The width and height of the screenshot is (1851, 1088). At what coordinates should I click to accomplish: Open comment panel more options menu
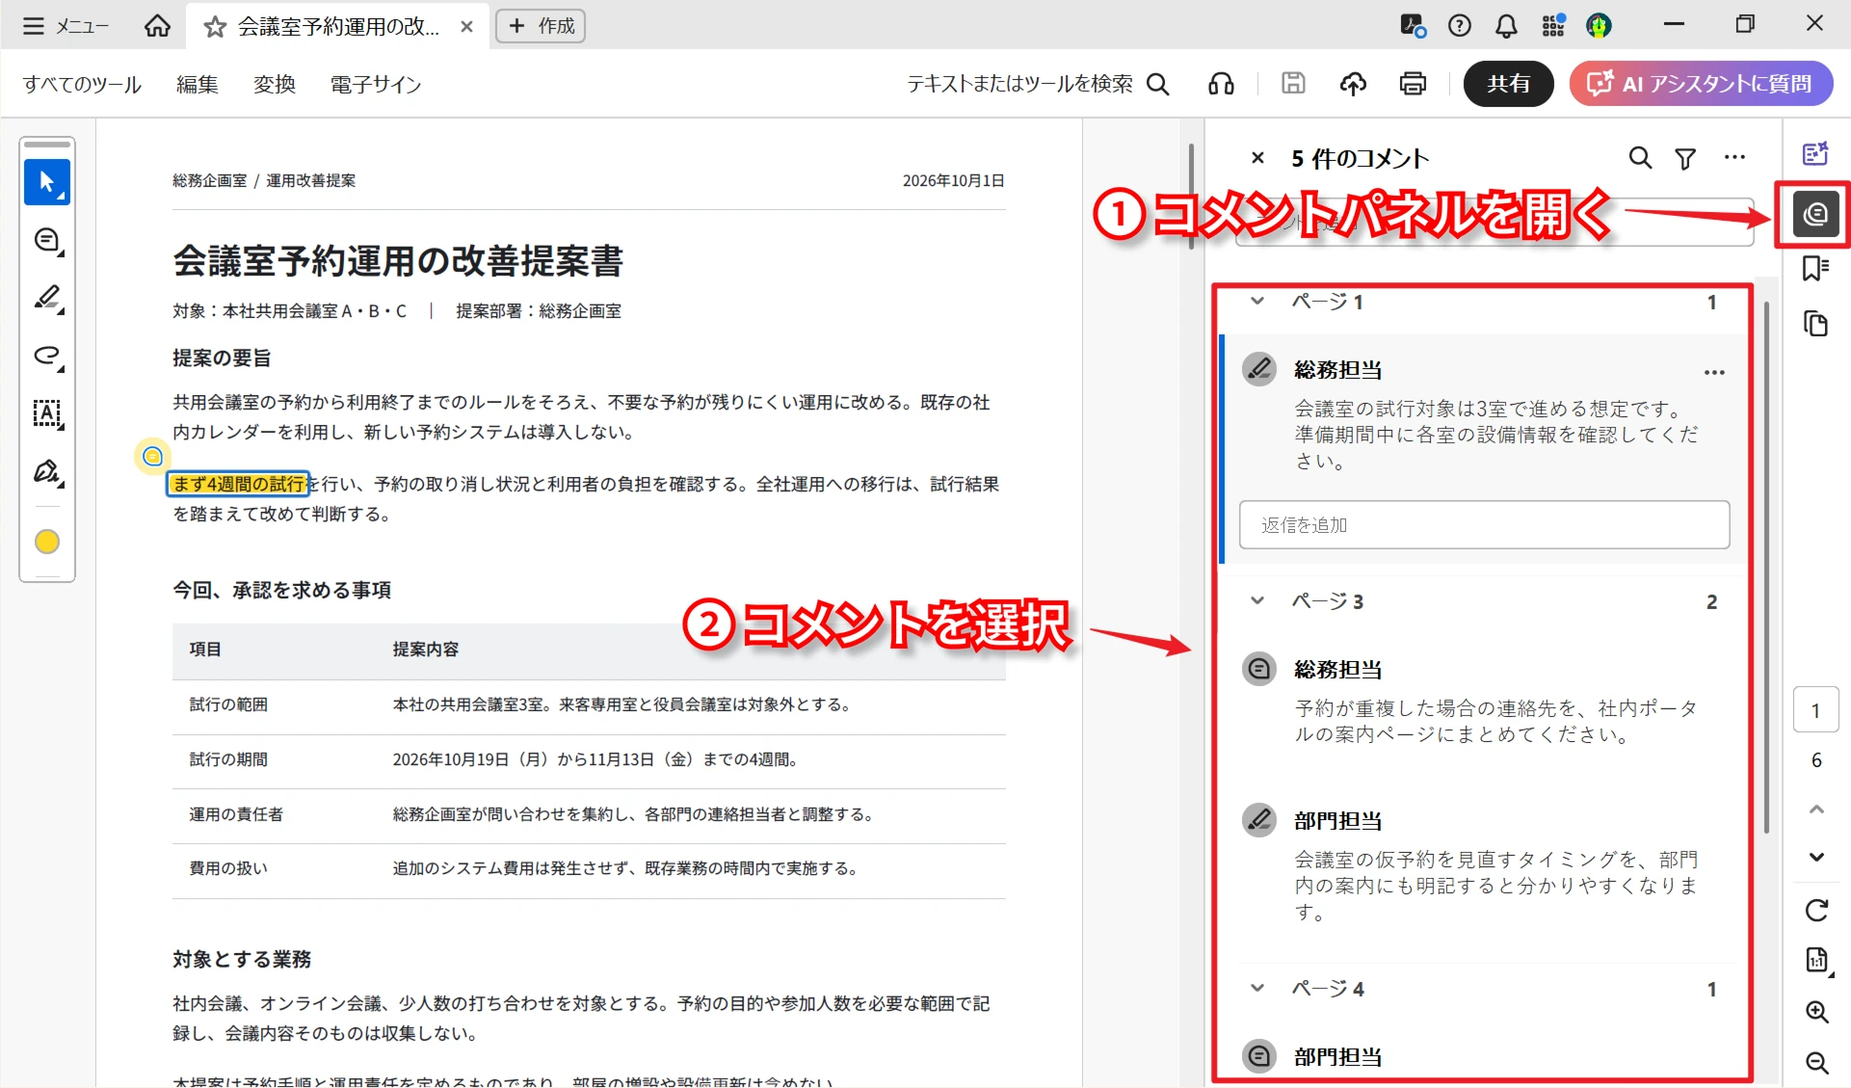coord(1734,158)
